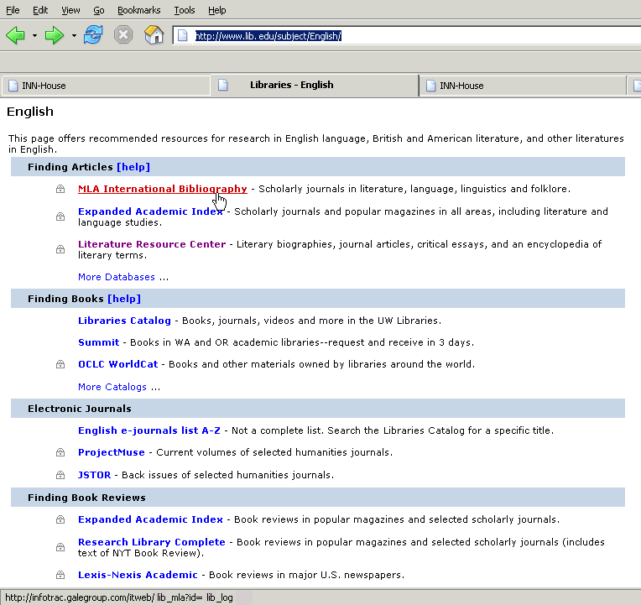Click the lock icon beside Literature Resource Center

tap(60, 249)
